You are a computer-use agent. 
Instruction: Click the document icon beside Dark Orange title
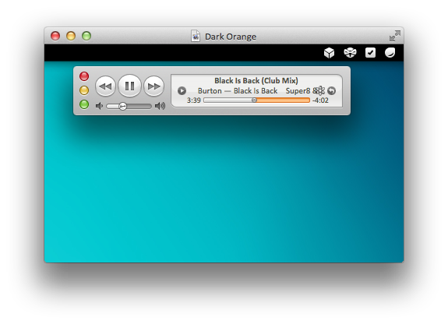[196, 37]
